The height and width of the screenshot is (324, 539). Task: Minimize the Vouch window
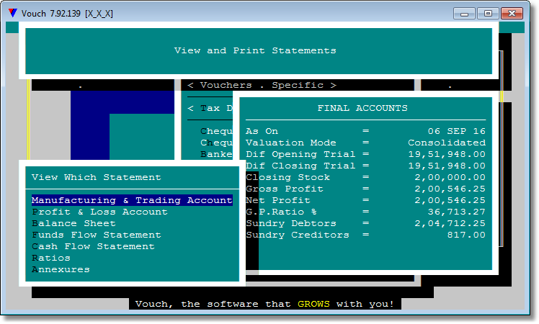464,14
